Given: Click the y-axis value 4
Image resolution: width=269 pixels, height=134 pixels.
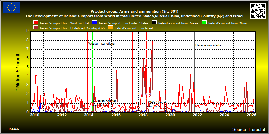Looking at the screenshot, I should (x=27, y=76).
